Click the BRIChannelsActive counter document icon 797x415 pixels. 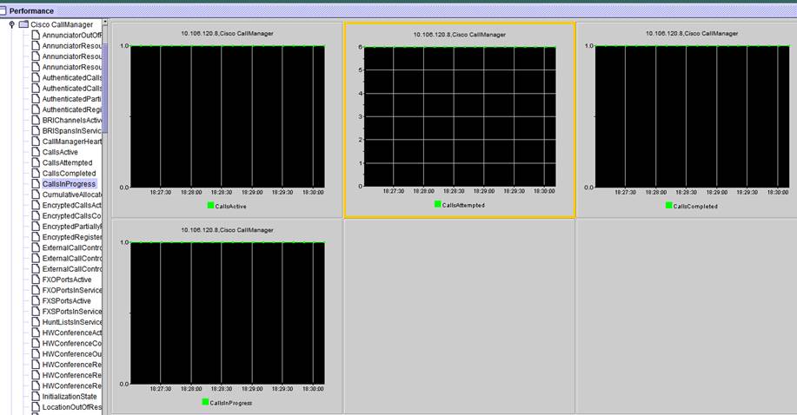pos(36,120)
